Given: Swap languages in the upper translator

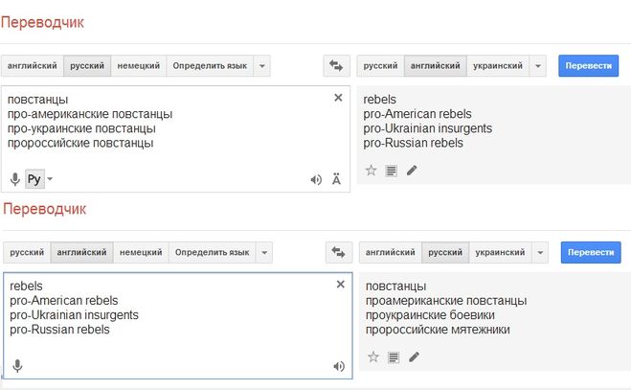Looking at the screenshot, I should (336, 66).
